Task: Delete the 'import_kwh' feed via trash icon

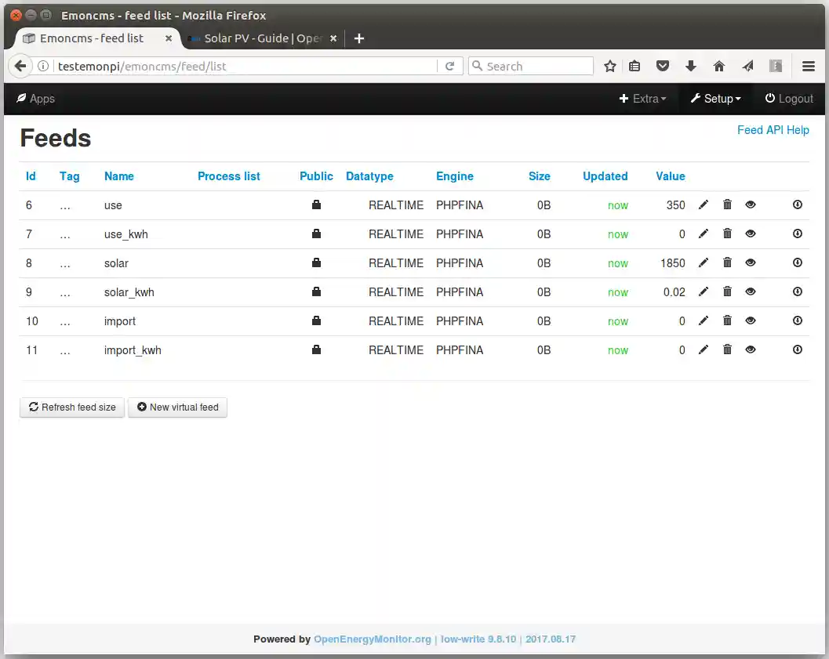Action: tap(727, 350)
